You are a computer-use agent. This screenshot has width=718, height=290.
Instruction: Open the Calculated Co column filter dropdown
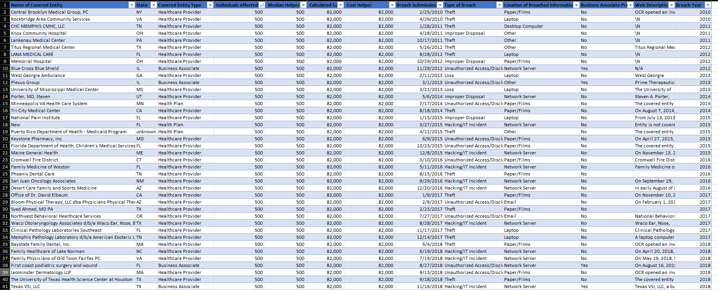coord(341,5)
